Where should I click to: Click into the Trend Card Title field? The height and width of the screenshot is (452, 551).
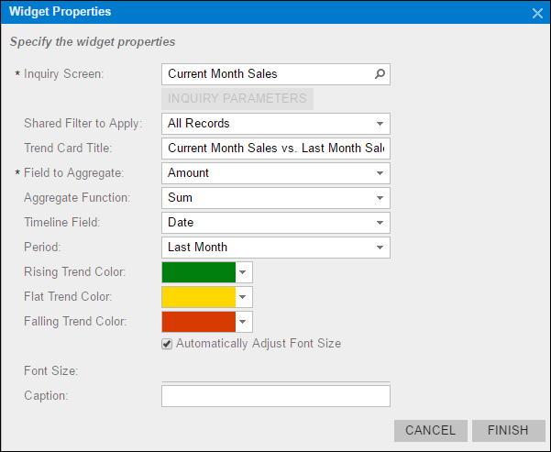click(x=276, y=149)
